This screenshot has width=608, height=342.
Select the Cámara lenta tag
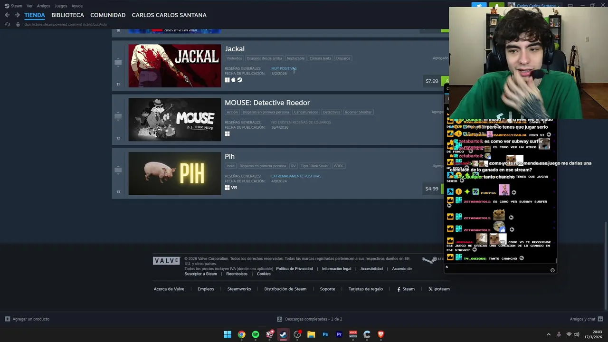320,58
